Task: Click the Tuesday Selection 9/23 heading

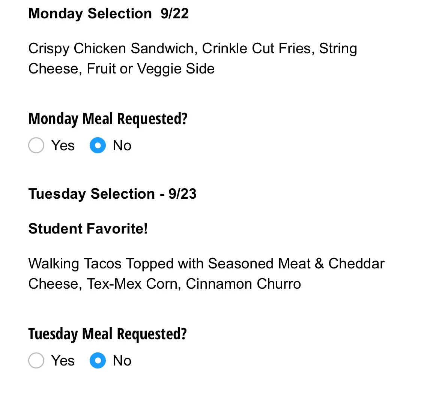Action: [113, 194]
